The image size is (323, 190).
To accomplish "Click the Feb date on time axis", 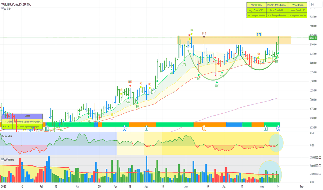I will (x=41, y=187).
